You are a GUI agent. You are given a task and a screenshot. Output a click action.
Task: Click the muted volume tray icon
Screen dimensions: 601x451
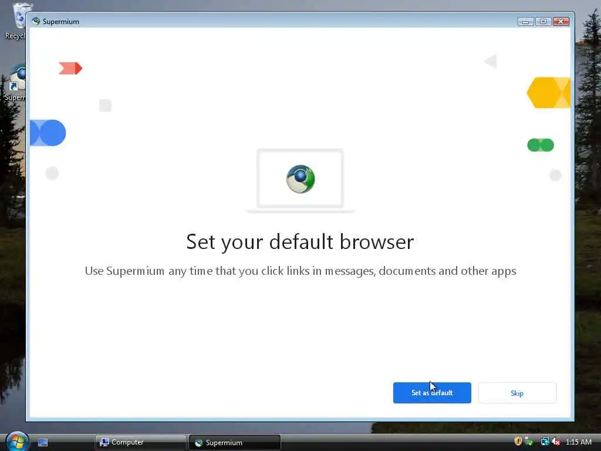[x=556, y=442]
